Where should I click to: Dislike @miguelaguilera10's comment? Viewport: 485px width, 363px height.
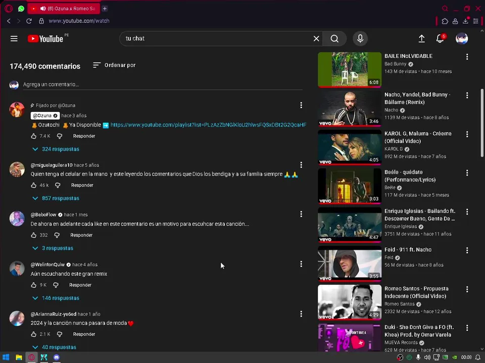[58, 185]
